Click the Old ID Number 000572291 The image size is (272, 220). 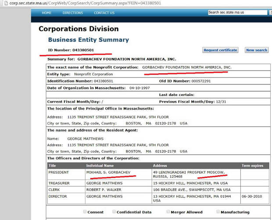tap(201, 81)
